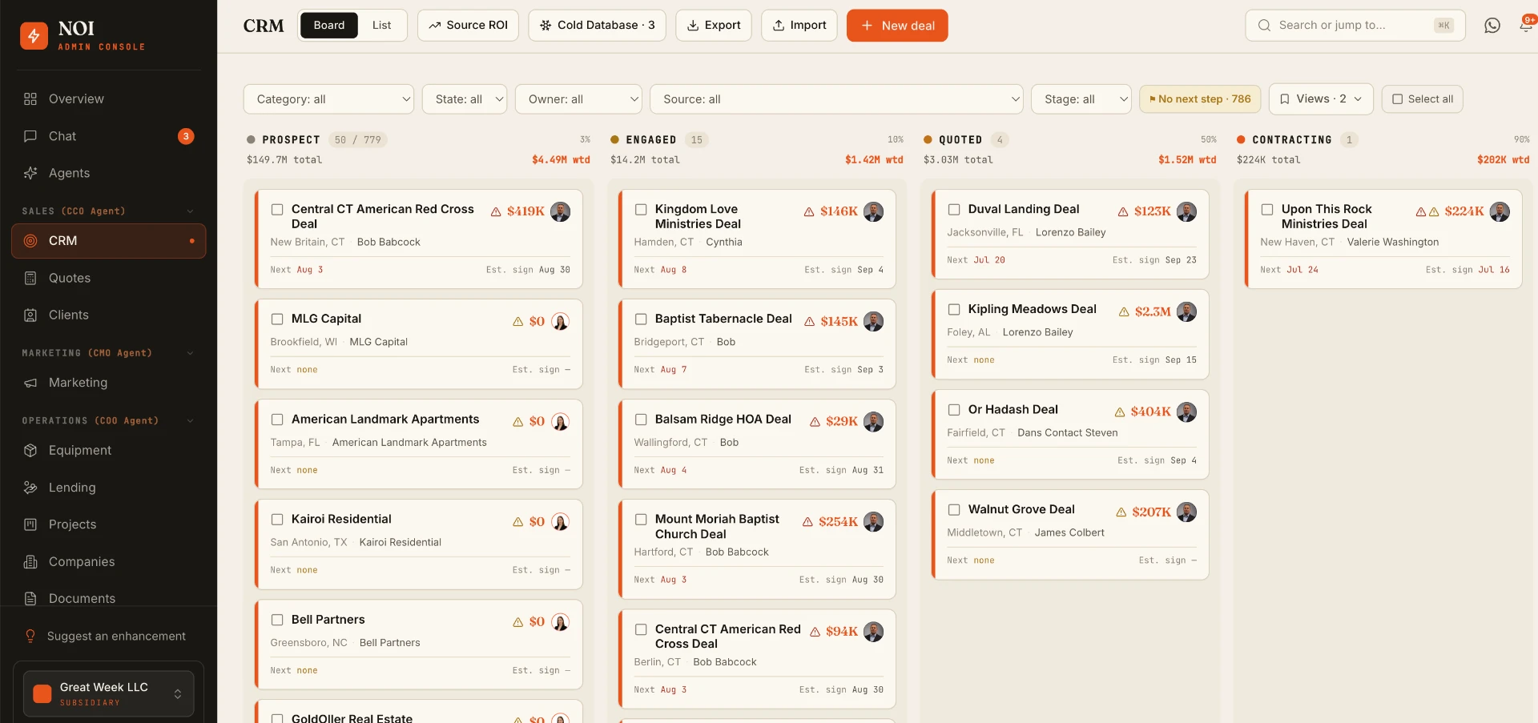Click the lightbulb icon for Suggest an enhancement
1538x723 pixels.
tap(30, 636)
